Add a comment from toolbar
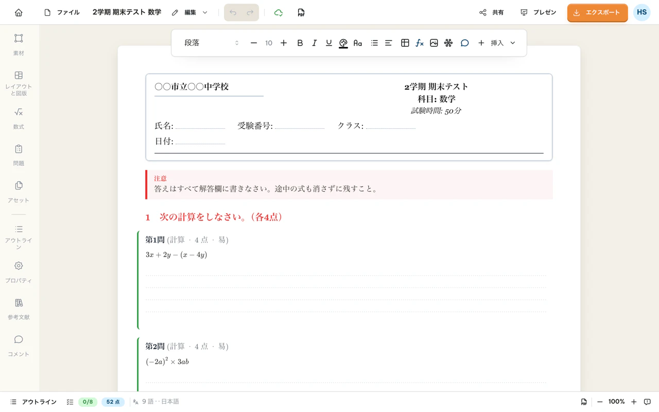 (465, 43)
